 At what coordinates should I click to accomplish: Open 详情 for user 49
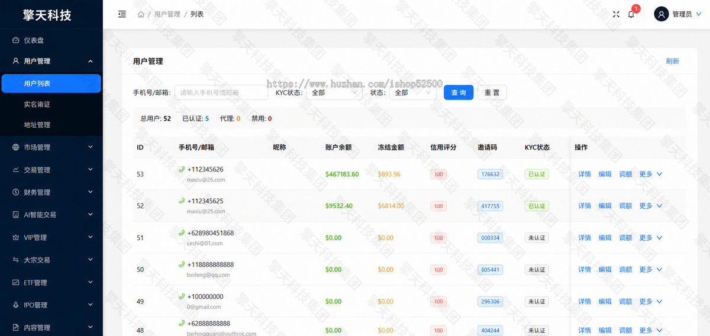[585, 301]
